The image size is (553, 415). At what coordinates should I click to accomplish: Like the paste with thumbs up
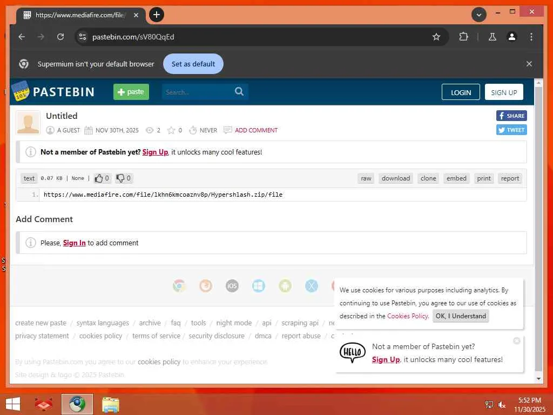(102, 178)
